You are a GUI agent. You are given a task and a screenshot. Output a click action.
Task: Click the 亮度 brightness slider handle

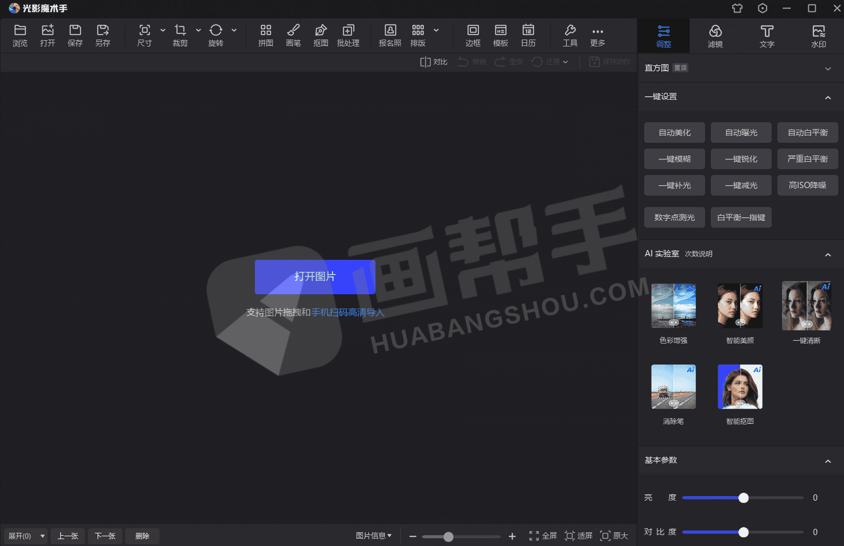[x=743, y=498]
